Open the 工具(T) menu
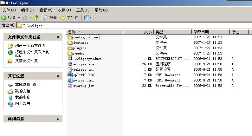 coord(83,10)
